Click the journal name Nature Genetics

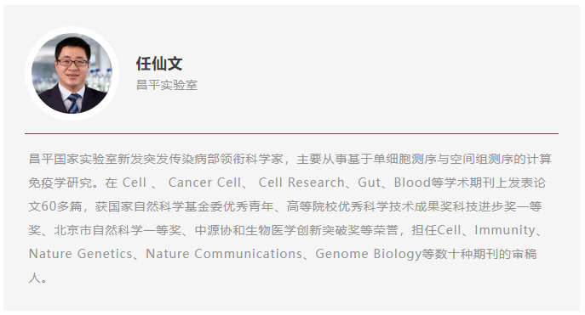80,254
